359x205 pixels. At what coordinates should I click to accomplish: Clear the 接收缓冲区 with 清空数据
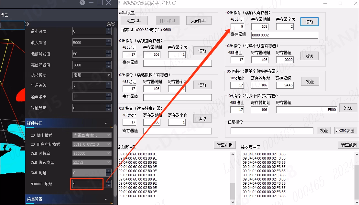(349, 145)
